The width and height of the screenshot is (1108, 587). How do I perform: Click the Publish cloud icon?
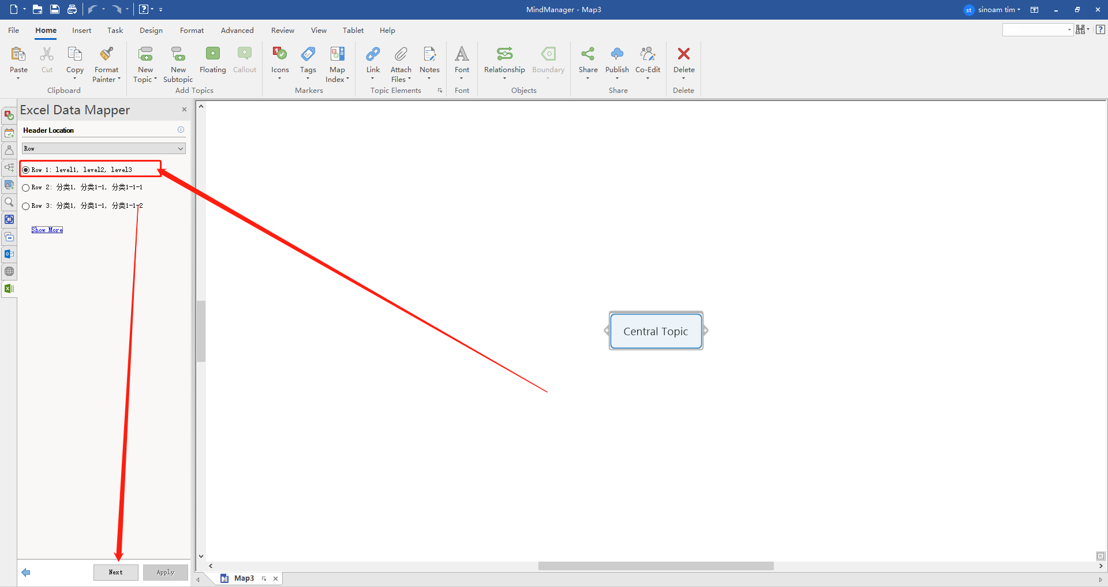click(x=617, y=54)
